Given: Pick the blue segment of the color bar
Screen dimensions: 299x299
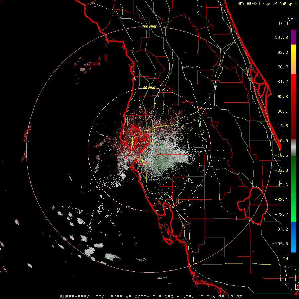Looking at the screenshot, I should [x=293, y=237].
